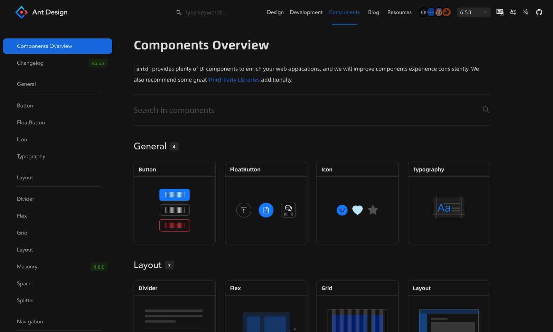Toggle text direction (RTL) icon
Viewport: 553px width, 332px height.
[x=513, y=12]
